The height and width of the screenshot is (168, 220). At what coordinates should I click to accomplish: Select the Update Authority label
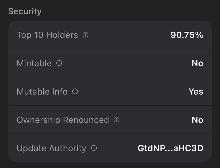[51, 148]
